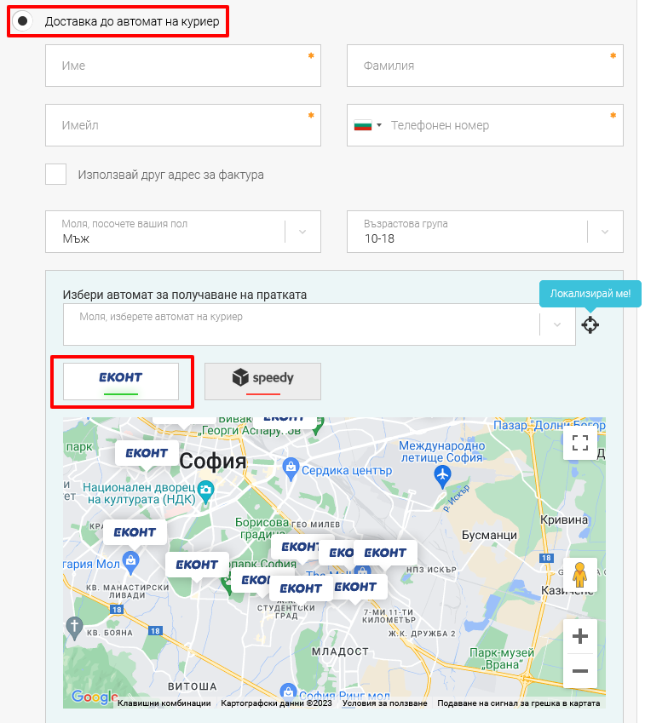Open the Възрастова група dropdown showing 10-18

485,232
